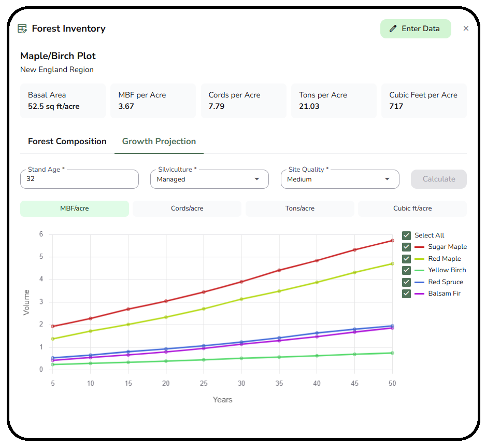Image resolution: width=486 pixels, height=447 pixels.
Task: Click the Red Maple legend color line
Action: click(x=420, y=259)
